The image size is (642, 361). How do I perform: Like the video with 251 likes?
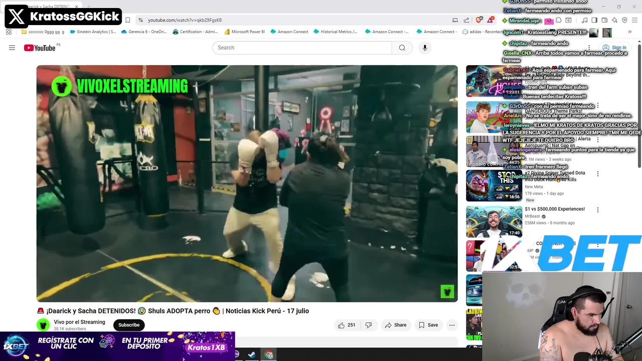347,325
